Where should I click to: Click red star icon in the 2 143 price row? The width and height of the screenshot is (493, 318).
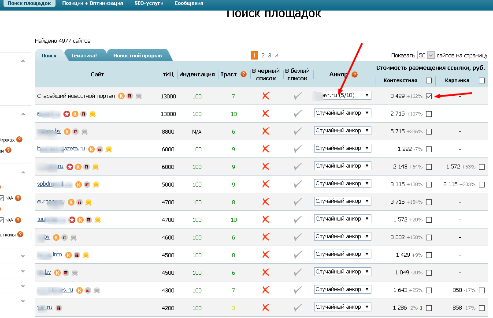(x=70, y=167)
